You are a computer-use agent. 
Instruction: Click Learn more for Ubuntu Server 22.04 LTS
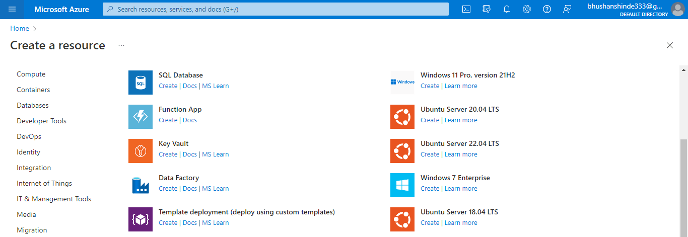pyautogui.click(x=461, y=154)
